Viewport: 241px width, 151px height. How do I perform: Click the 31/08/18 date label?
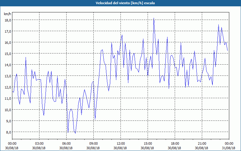[x=229, y=148]
